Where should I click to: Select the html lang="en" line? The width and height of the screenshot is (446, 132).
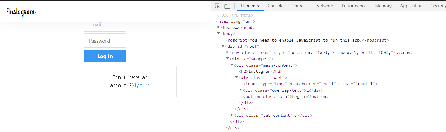coord(236,21)
